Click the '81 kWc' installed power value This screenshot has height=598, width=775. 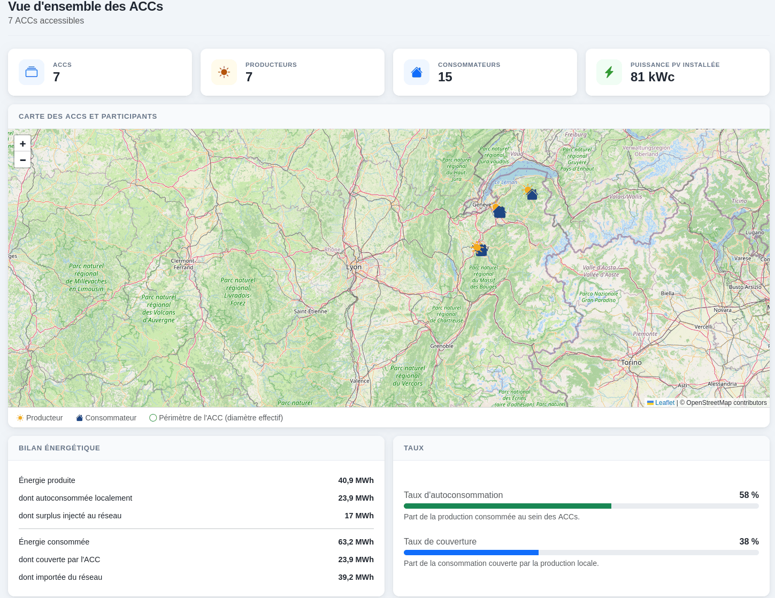pyautogui.click(x=653, y=77)
